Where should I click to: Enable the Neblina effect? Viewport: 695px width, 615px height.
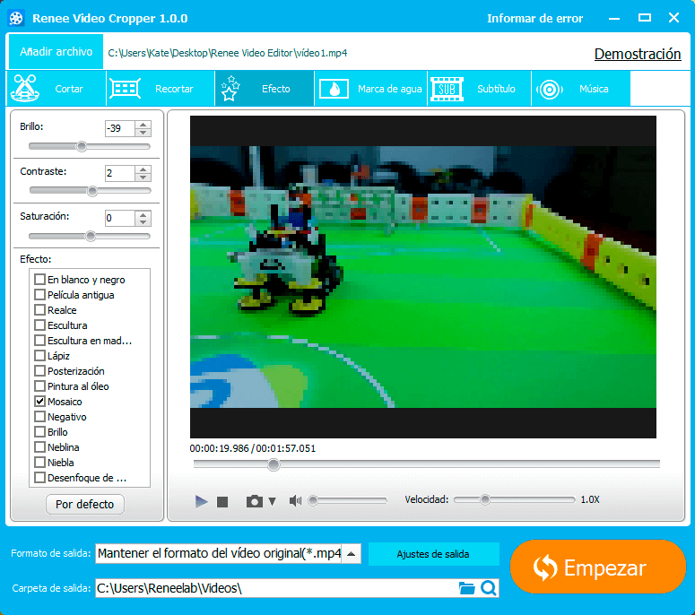(39, 447)
